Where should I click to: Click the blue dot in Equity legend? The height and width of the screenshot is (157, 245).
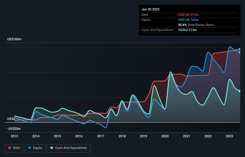tap(30, 148)
